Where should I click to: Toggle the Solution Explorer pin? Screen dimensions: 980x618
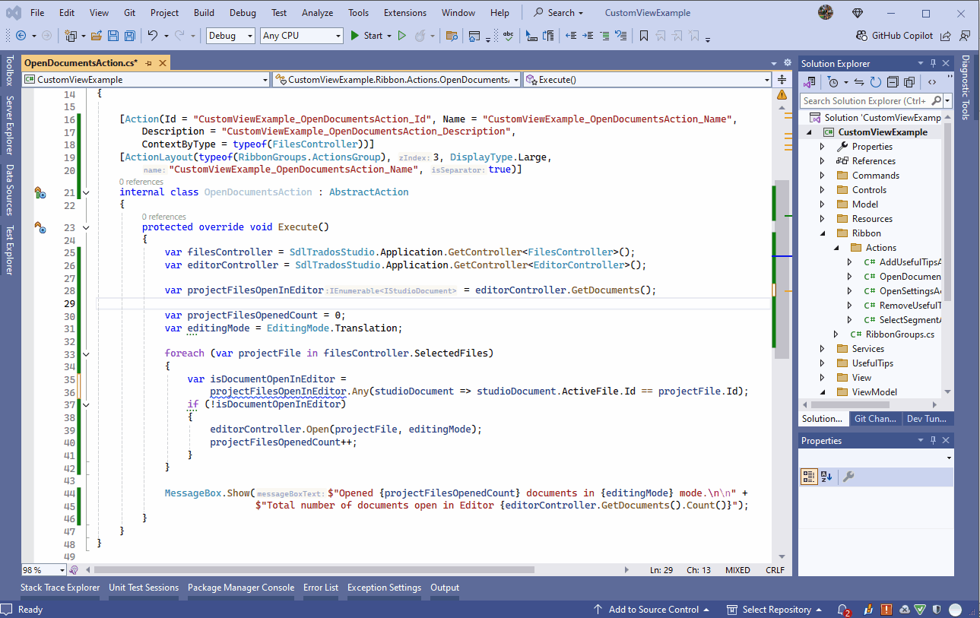tap(934, 63)
